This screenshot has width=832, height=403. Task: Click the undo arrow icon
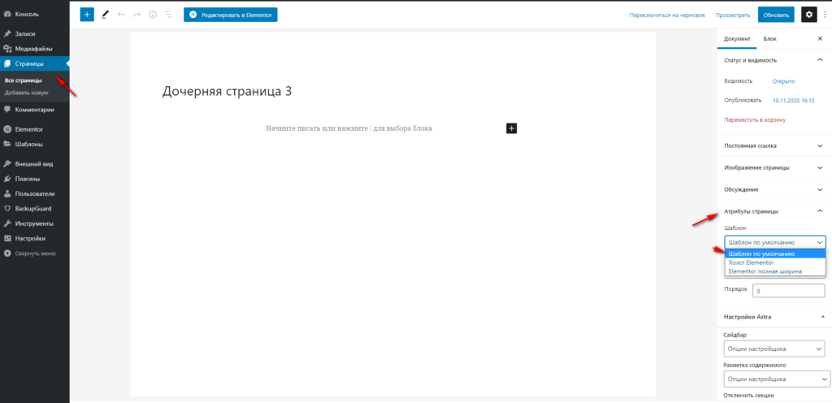point(121,15)
